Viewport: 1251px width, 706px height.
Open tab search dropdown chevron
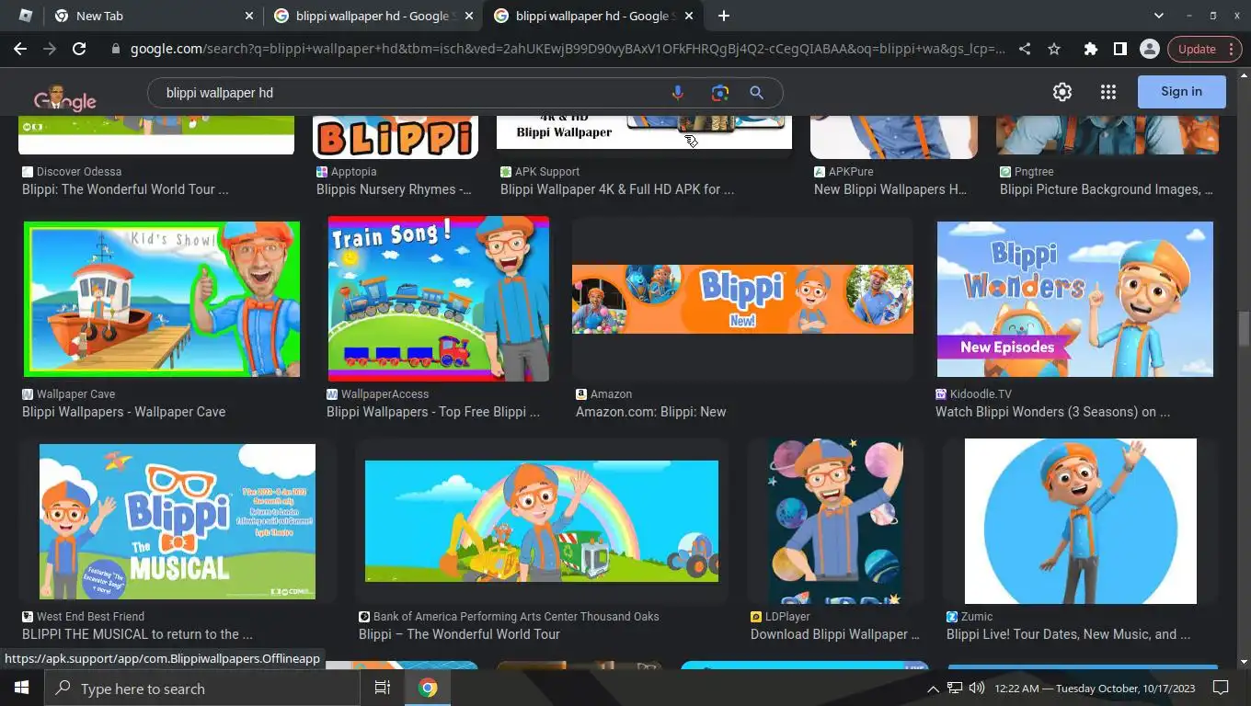click(1159, 16)
